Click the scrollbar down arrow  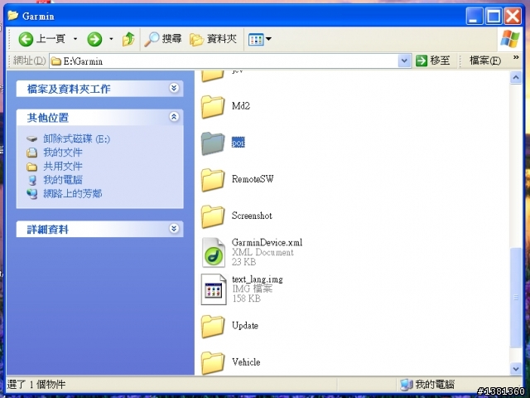(x=516, y=368)
